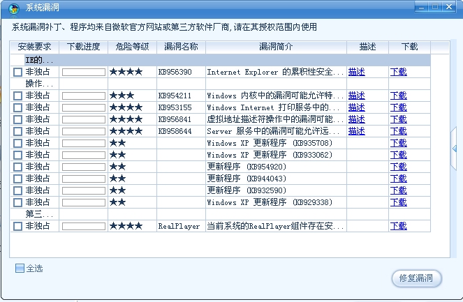Image resolution: width=463 pixels, height=302 pixels.
Task: Click the app icon in title bar
Action: tap(13, 8)
